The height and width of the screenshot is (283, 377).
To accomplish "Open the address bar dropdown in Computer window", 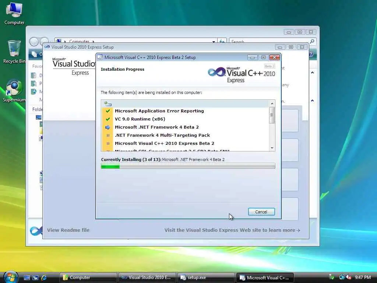I will pos(214,42).
